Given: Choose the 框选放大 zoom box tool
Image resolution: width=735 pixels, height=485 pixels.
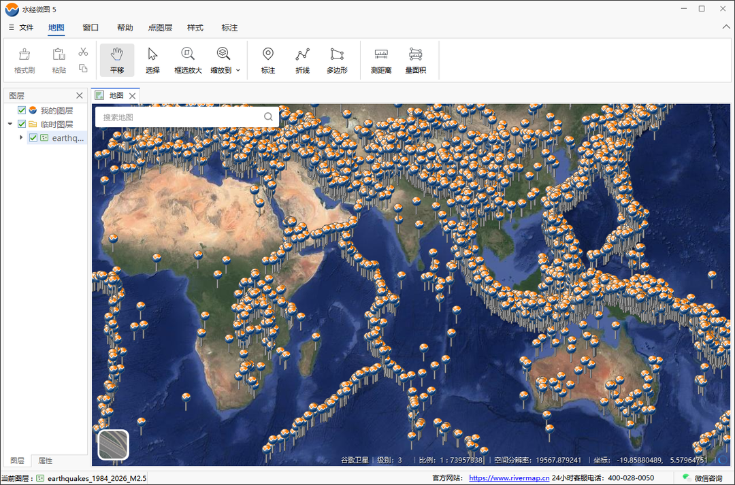Looking at the screenshot, I should 188,61.
